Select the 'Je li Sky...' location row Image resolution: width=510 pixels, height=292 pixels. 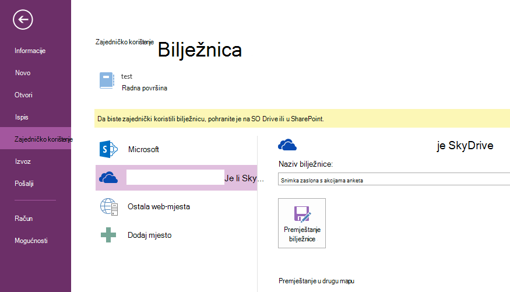pyautogui.click(x=176, y=178)
